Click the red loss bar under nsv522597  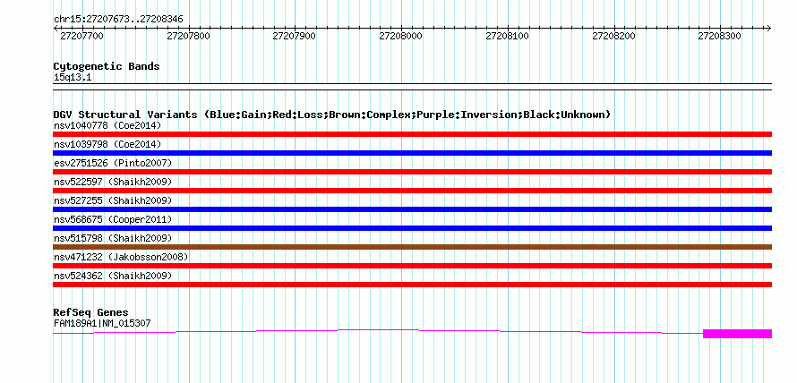click(412, 191)
